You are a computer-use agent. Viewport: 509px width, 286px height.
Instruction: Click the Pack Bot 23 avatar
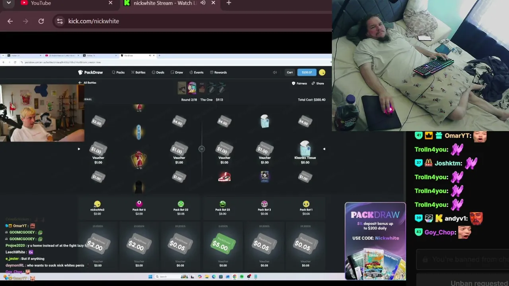click(x=223, y=204)
